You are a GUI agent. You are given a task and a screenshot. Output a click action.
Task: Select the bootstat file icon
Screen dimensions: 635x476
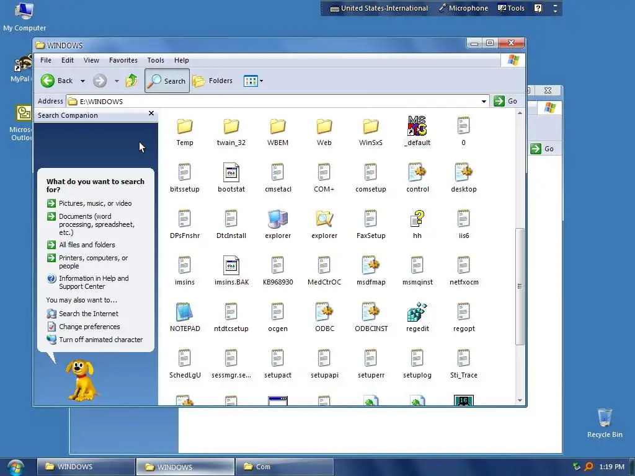(231, 172)
